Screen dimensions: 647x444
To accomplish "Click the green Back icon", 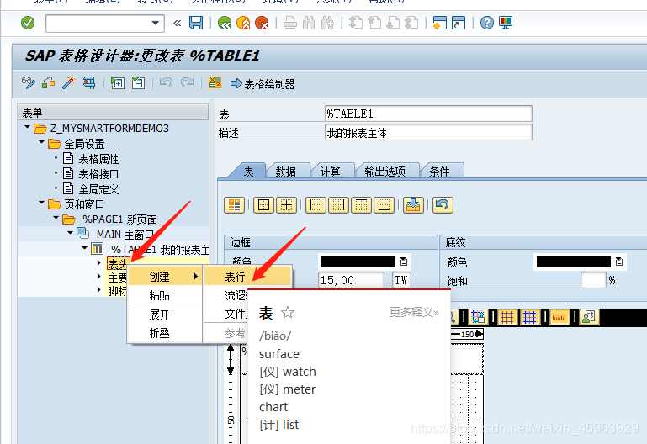I will point(225,23).
